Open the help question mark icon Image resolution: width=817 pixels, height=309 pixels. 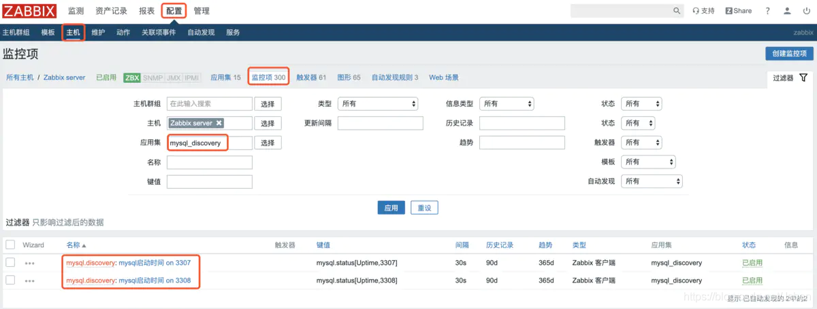coord(768,11)
